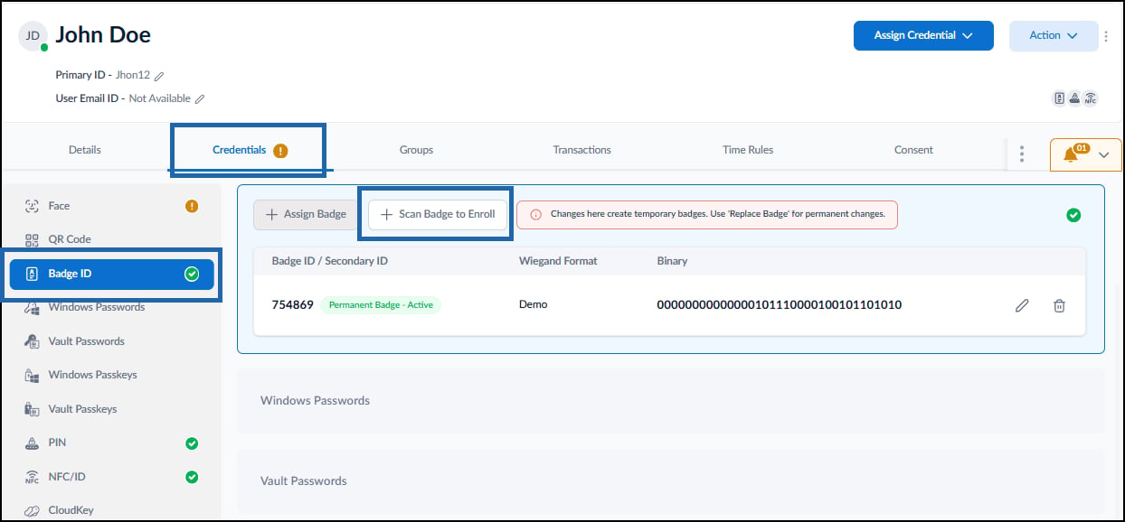Click the Not Available email value

coord(160,98)
